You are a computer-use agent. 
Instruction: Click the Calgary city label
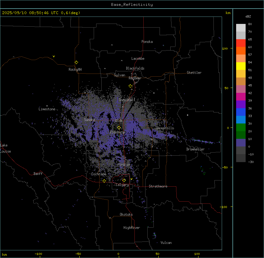[x=122, y=185]
